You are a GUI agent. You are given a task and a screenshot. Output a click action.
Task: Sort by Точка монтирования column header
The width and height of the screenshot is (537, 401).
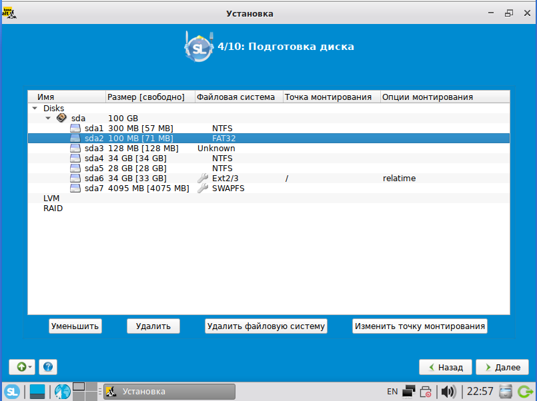coord(332,97)
